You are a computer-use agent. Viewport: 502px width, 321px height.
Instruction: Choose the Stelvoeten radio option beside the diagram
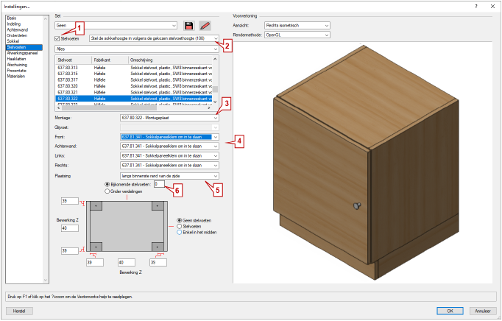point(180,226)
